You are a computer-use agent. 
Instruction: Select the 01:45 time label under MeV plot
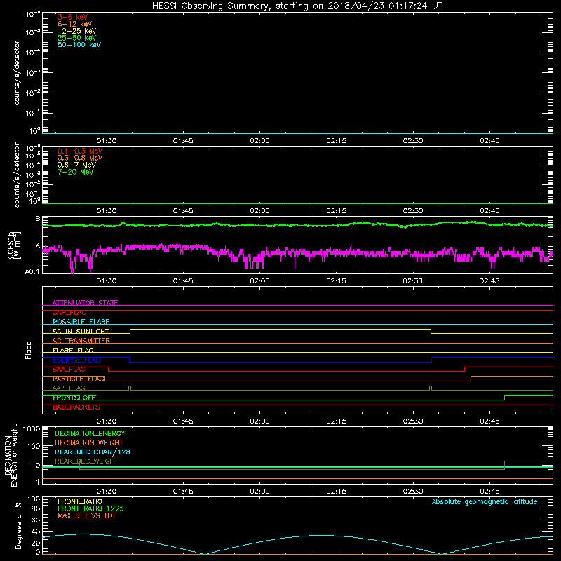(x=183, y=211)
